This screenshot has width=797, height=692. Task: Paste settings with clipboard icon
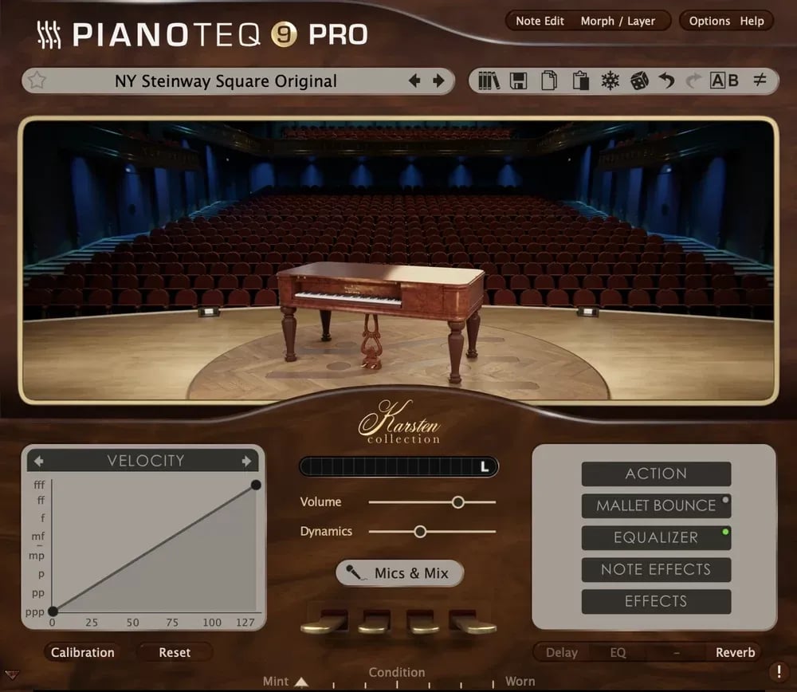(x=580, y=81)
